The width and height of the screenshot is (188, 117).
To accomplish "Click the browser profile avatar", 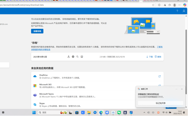I will pos(175,5).
